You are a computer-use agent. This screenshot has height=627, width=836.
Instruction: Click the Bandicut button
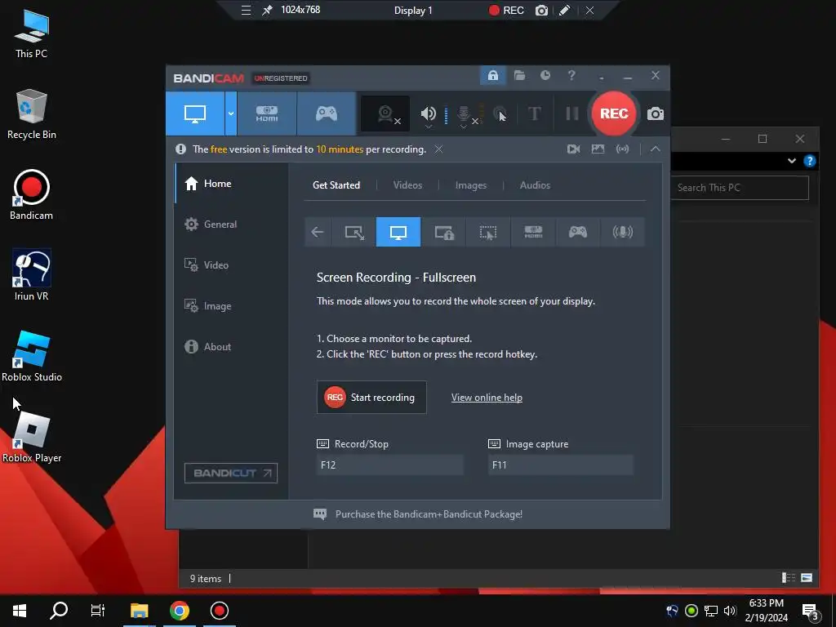click(231, 473)
